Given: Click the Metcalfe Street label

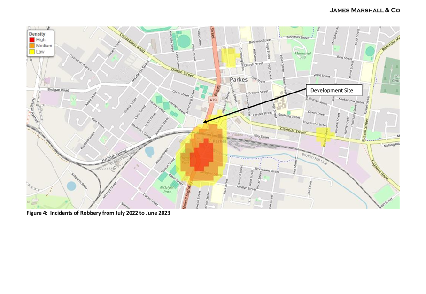Looking at the screenshot, I should point(171,41).
